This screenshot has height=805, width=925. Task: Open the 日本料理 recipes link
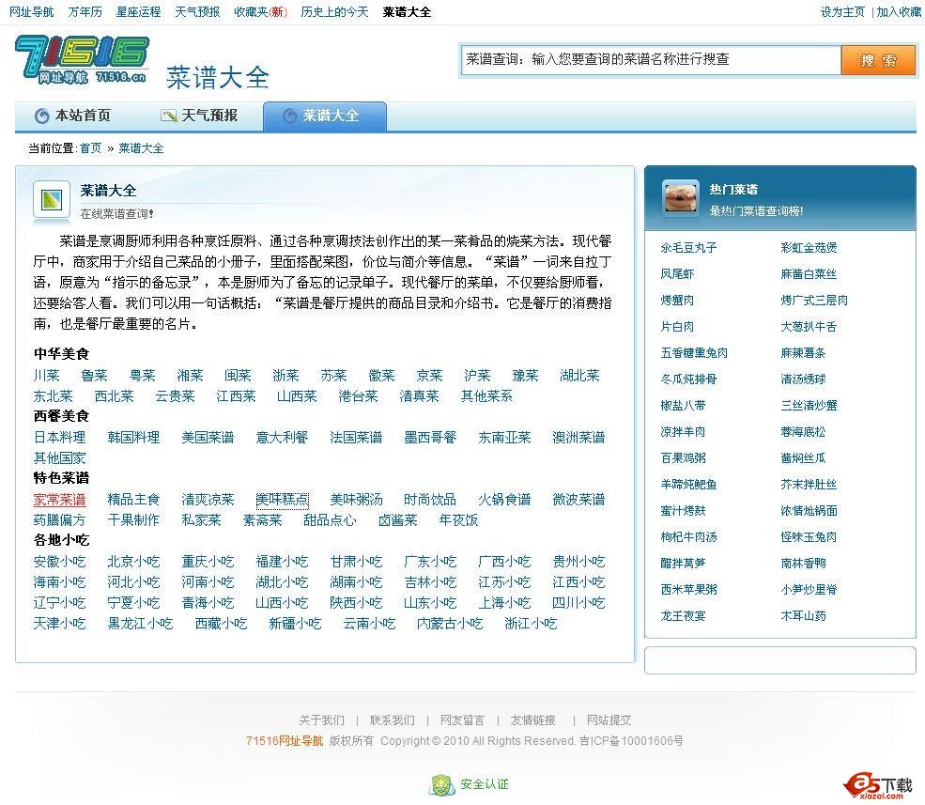(59, 438)
